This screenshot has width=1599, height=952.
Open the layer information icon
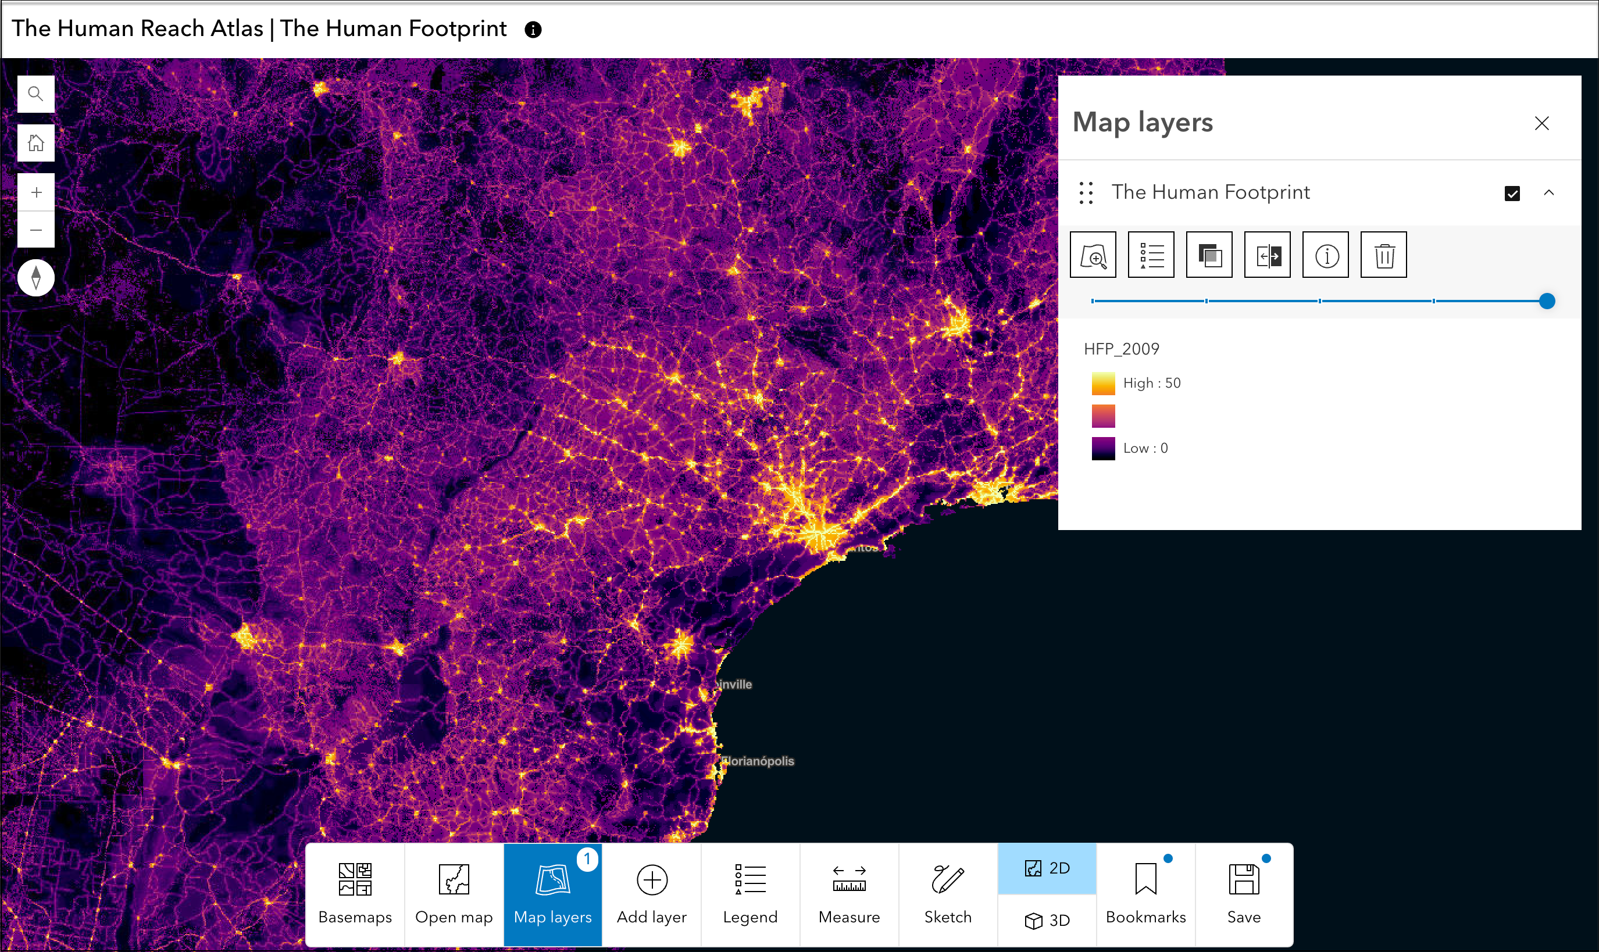tap(1323, 254)
